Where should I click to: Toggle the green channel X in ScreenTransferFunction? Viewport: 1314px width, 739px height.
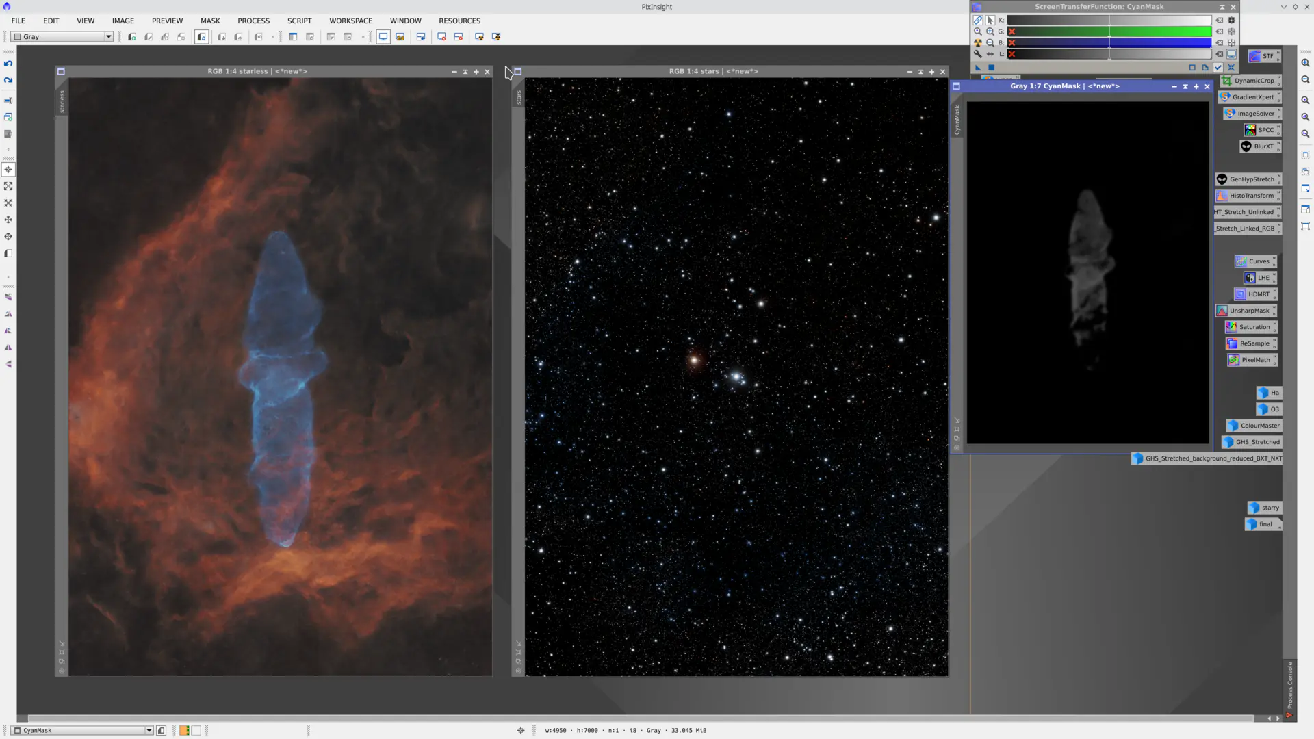coord(1011,31)
